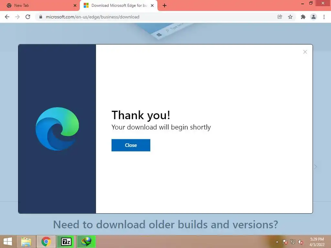Open the taskbar clock and date

tap(317, 242)
